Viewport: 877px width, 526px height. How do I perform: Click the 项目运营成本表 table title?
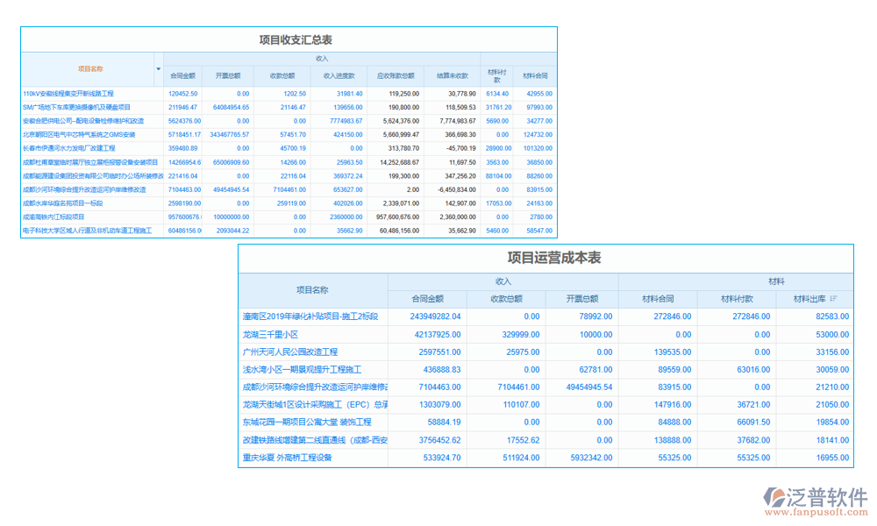(553, 257)
